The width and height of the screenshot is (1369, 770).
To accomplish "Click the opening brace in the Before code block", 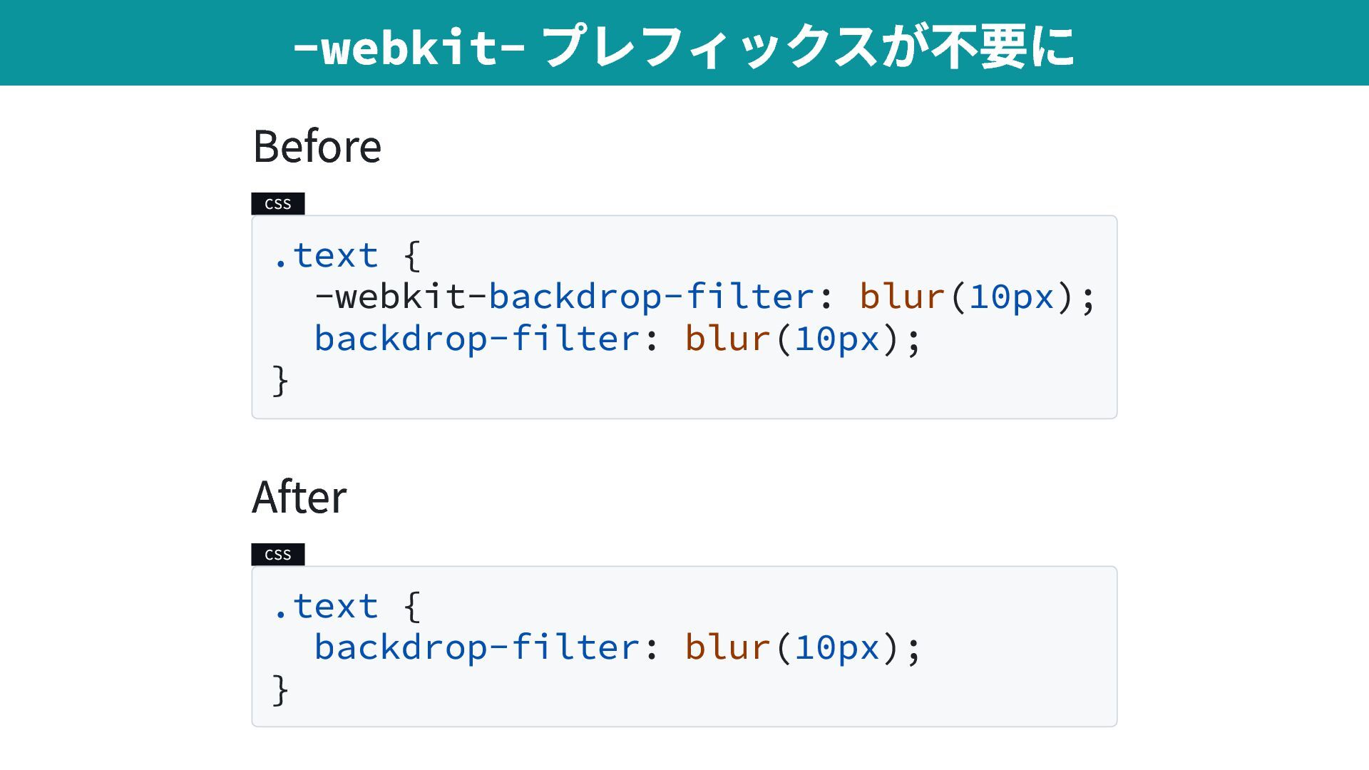I will (411, 255).
